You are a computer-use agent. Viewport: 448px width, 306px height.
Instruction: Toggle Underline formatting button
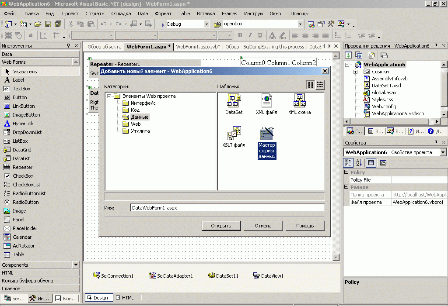260,35
